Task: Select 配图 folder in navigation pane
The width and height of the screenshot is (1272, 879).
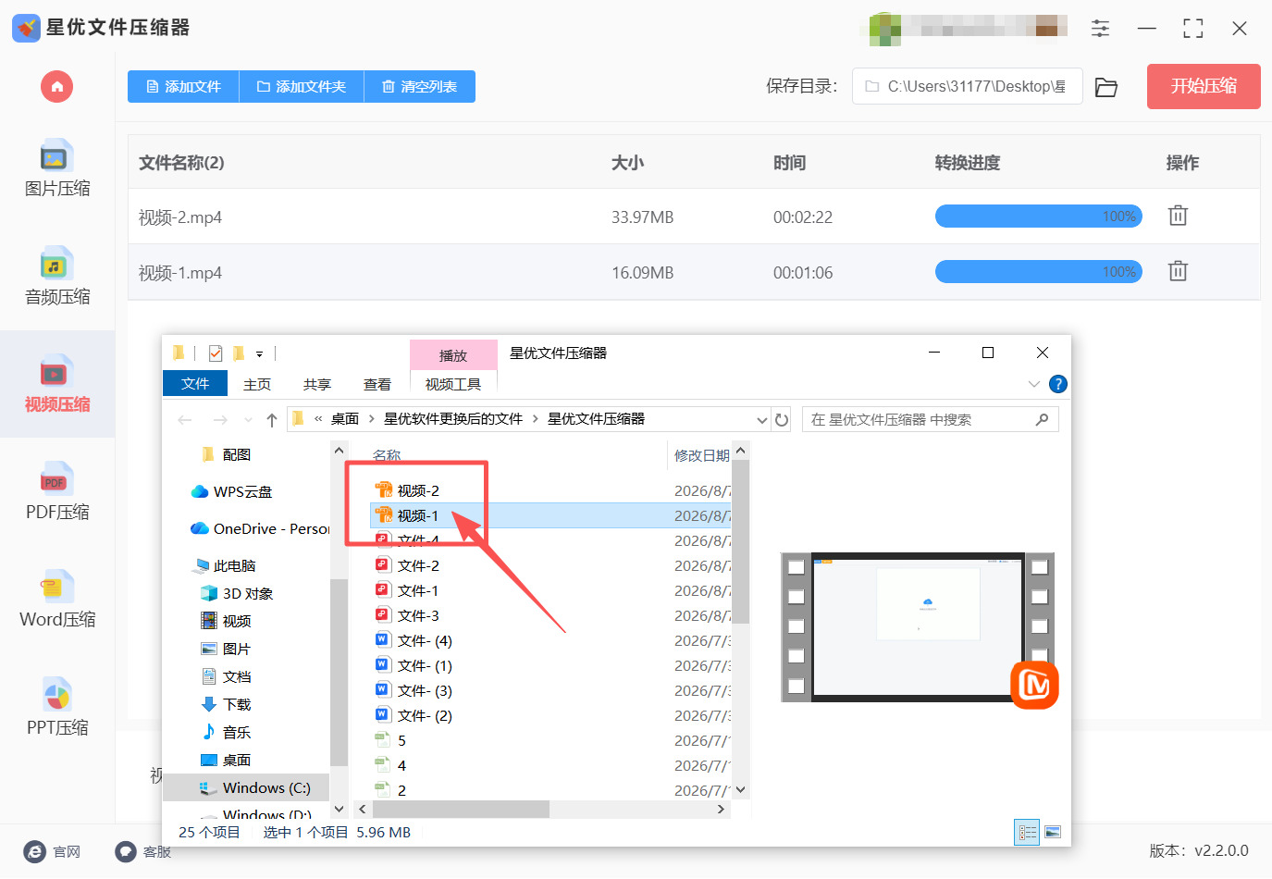Action: [227, 454]
